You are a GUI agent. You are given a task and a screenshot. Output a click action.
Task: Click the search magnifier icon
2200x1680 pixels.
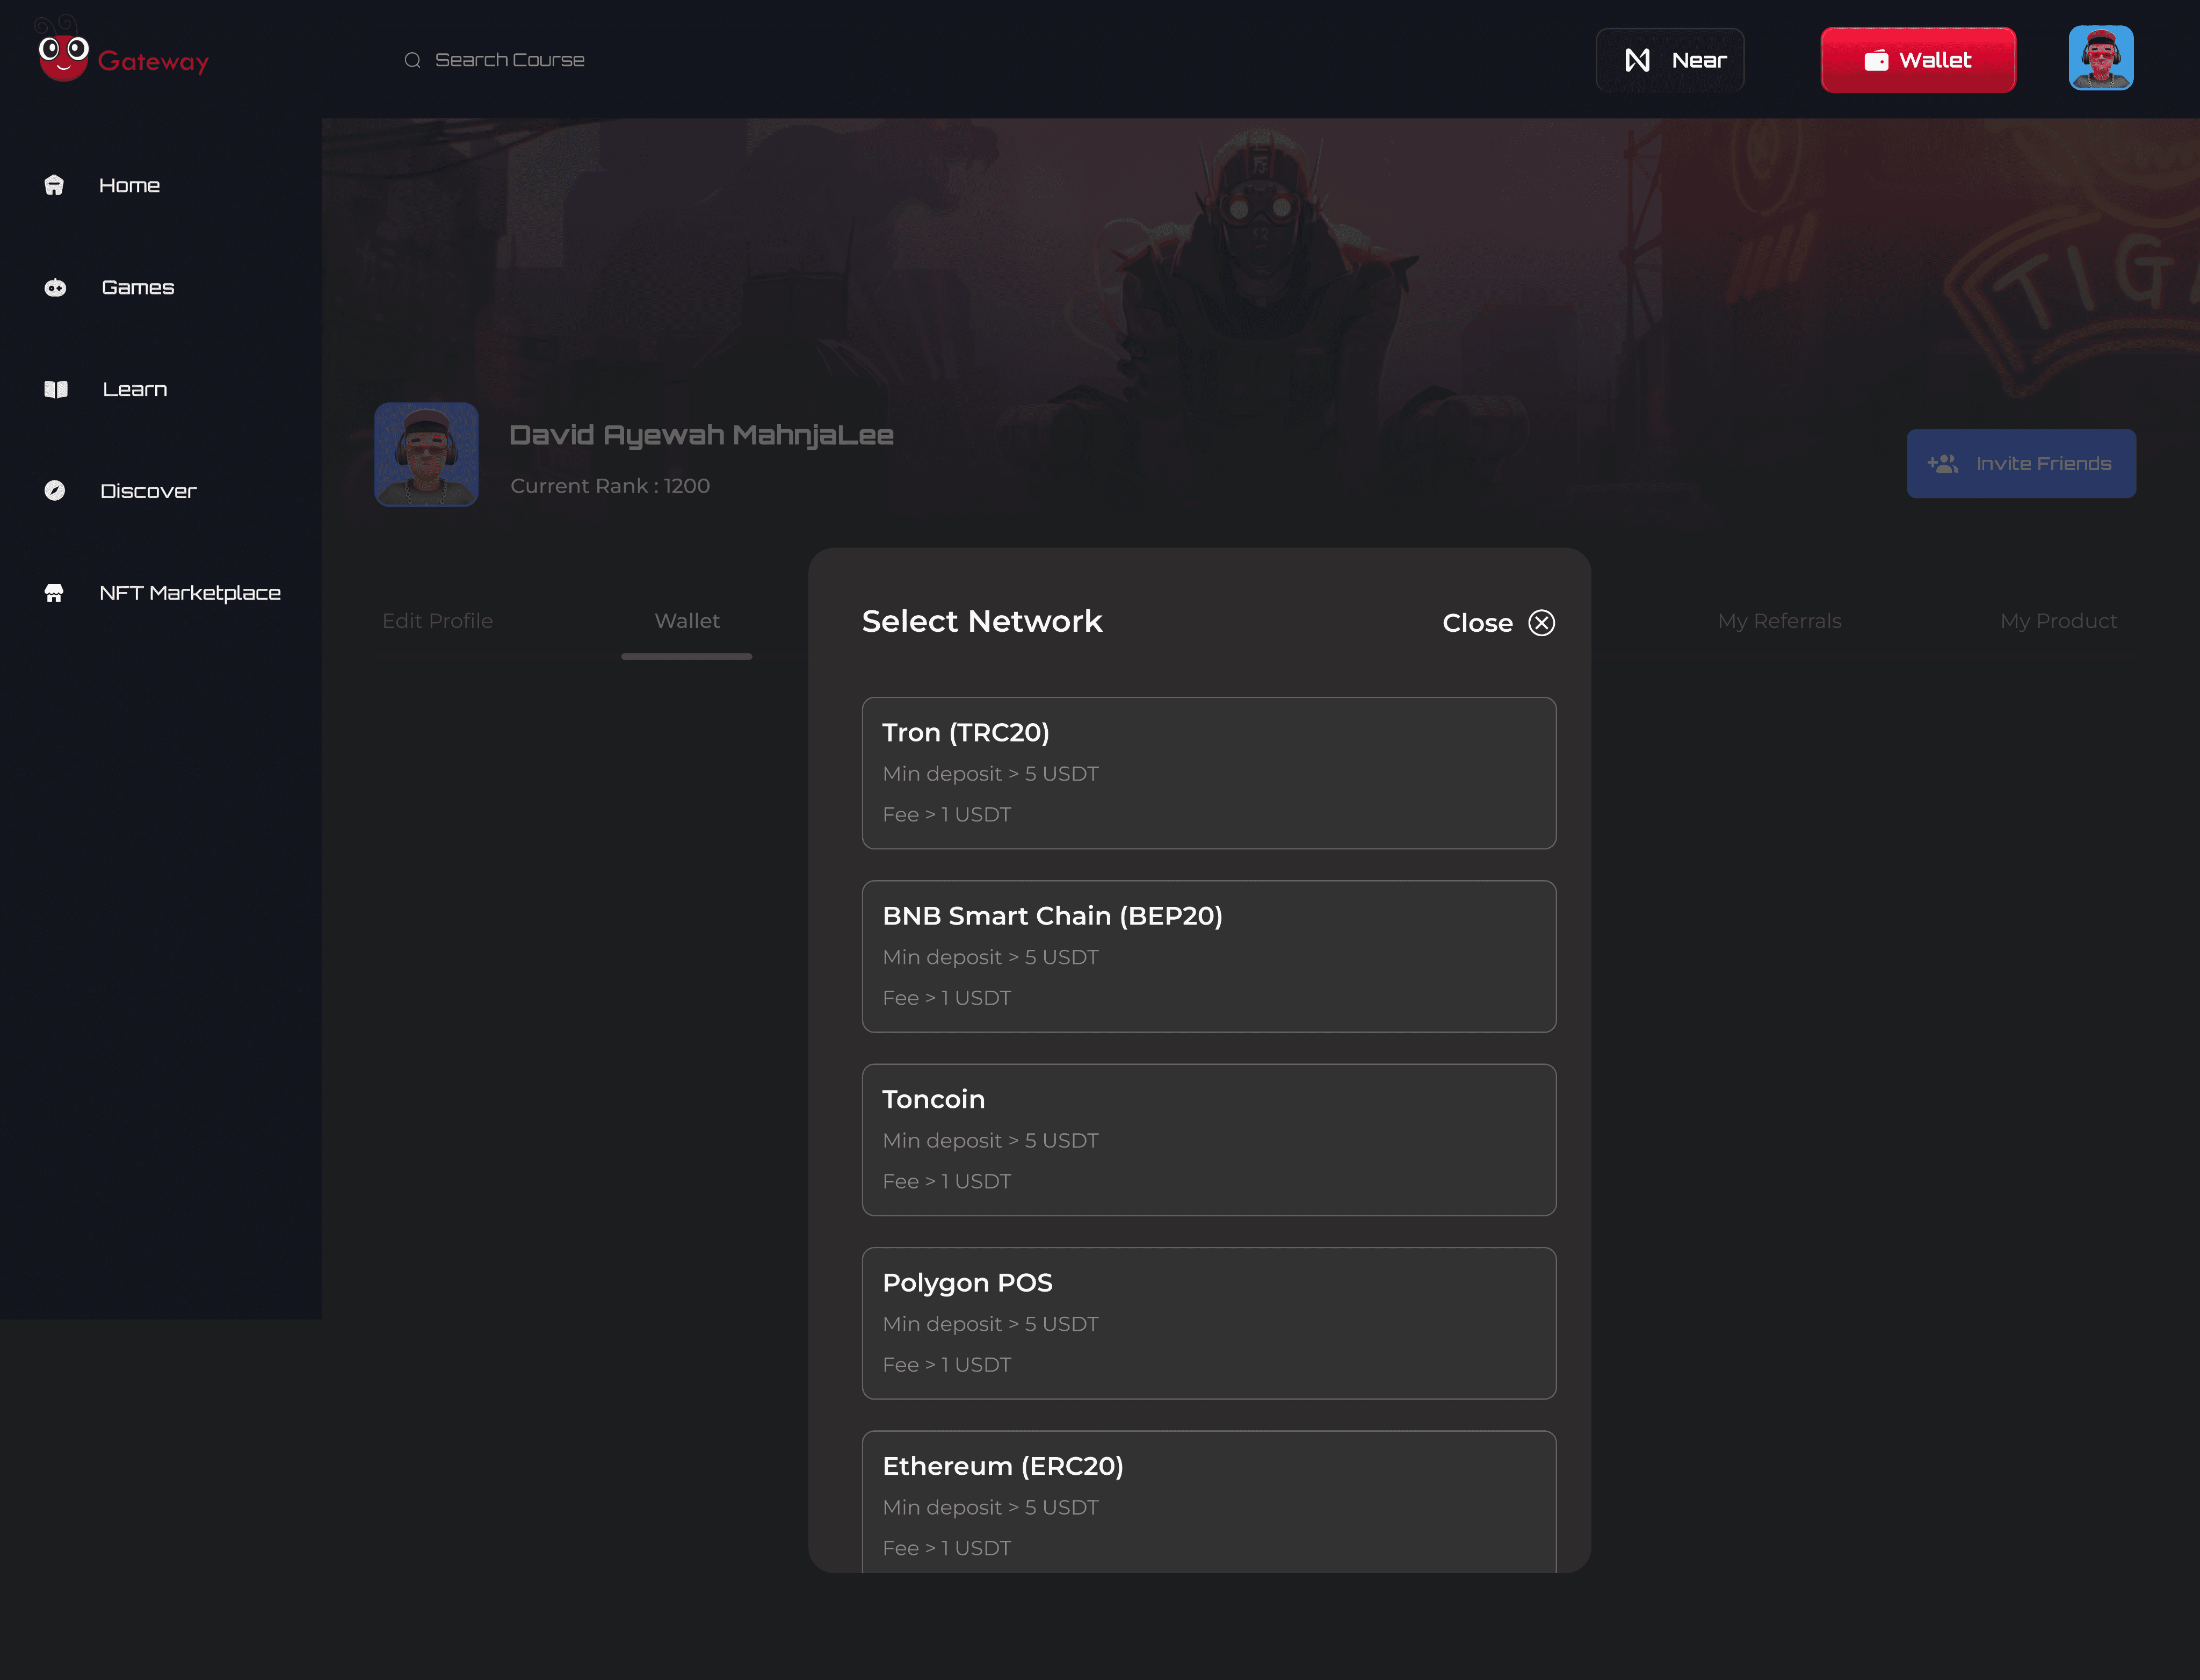pos(412,60)
